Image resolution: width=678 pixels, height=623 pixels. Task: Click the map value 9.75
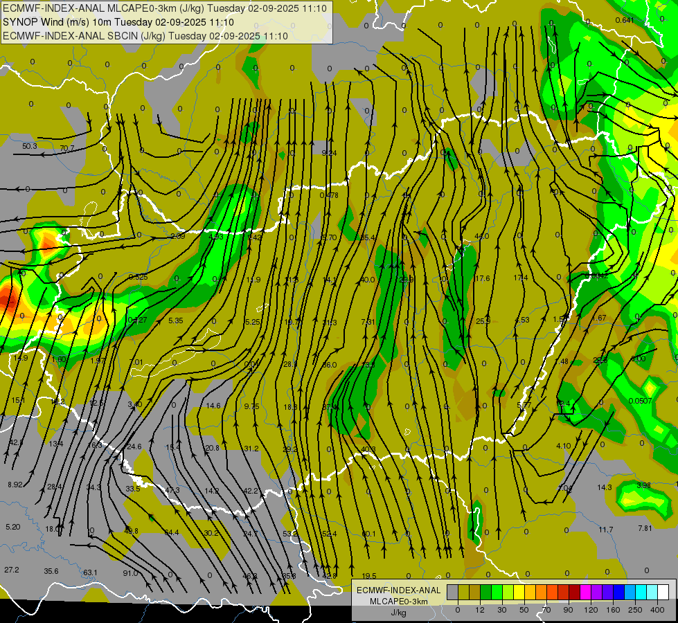click(x=251, y=406)
